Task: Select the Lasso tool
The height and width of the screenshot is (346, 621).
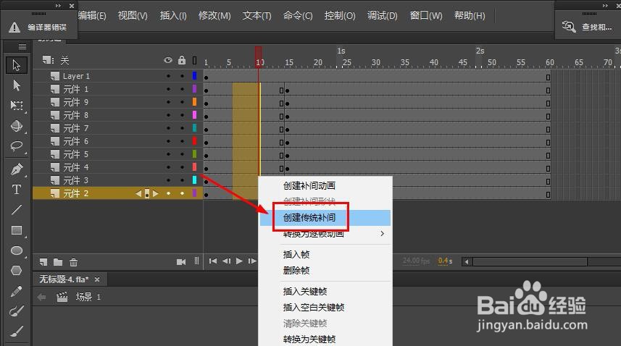Action: 16,146
